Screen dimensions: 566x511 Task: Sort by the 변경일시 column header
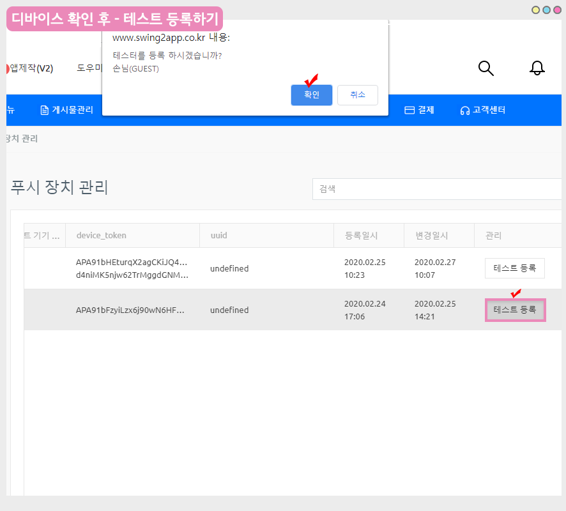431,236
